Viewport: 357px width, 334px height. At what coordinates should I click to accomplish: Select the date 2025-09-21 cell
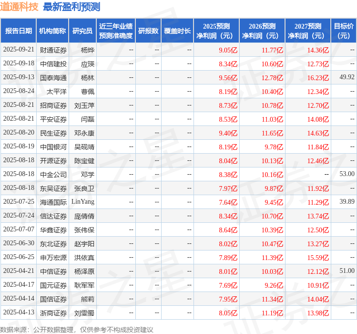coord(19,50)
